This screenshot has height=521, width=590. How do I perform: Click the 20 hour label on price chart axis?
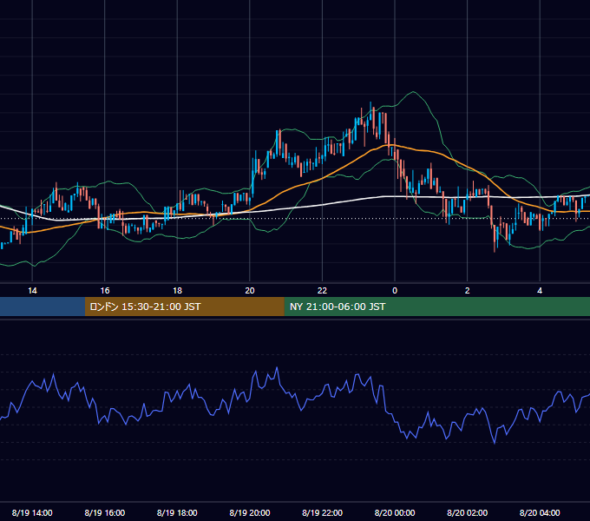(x=250, y=291)
